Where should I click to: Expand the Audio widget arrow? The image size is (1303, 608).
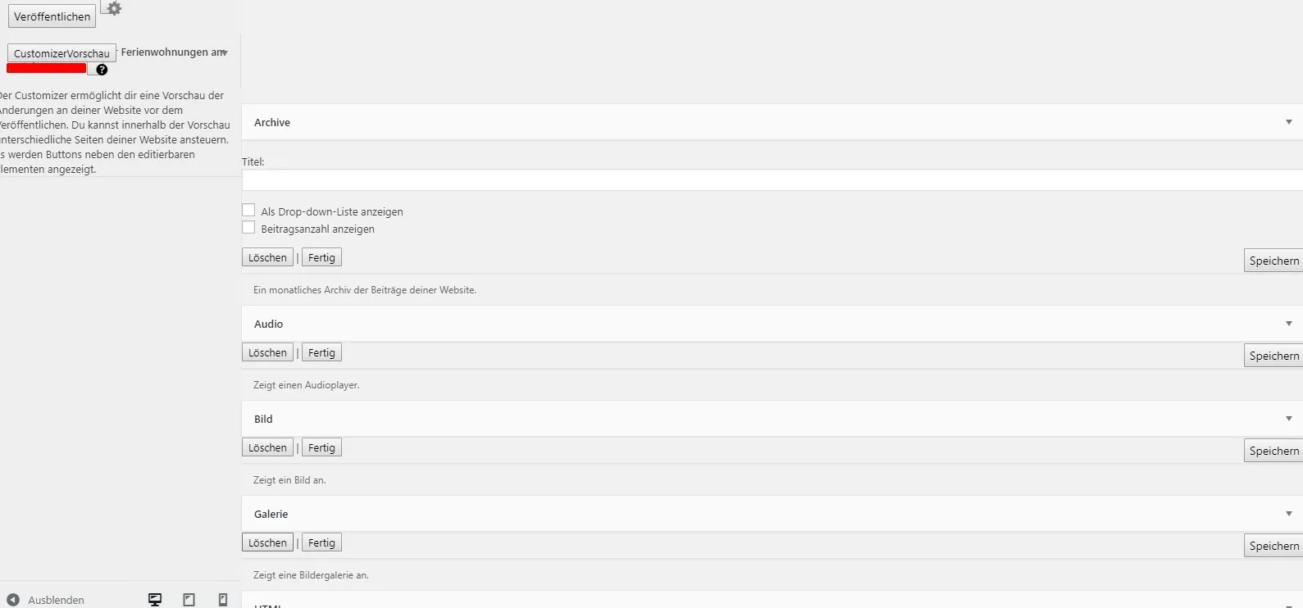tap(1289, 324)
